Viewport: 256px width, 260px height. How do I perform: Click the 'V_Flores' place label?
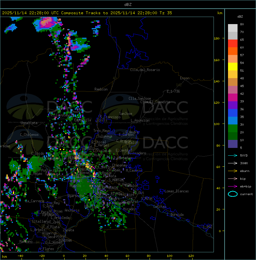(x=46, y=249)
